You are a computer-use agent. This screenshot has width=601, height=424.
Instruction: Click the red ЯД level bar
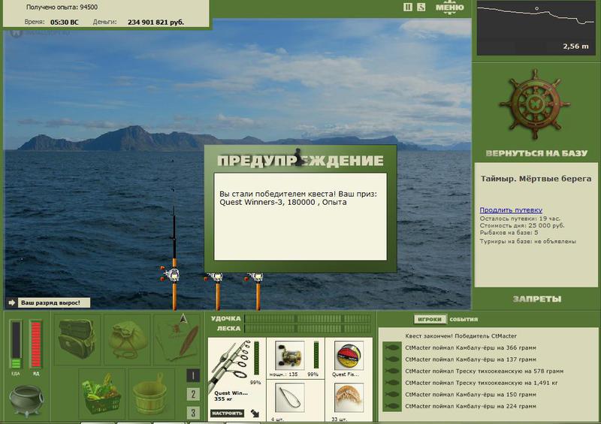35,344
